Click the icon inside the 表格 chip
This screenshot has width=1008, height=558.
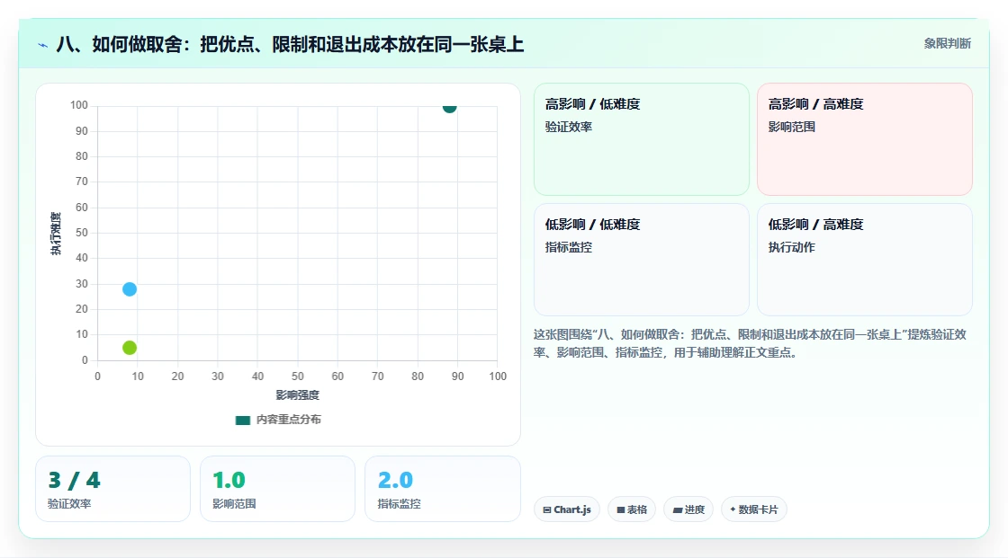pyautogui.click(x=621, y=509)
